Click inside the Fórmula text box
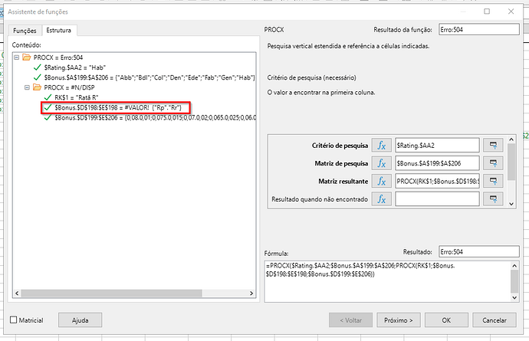529x341 pixels. point(387,281)
